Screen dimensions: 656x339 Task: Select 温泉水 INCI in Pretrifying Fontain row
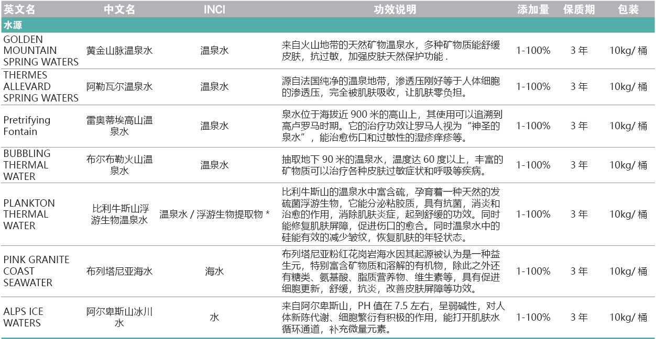pyautogui.click(x=214, y=126)
